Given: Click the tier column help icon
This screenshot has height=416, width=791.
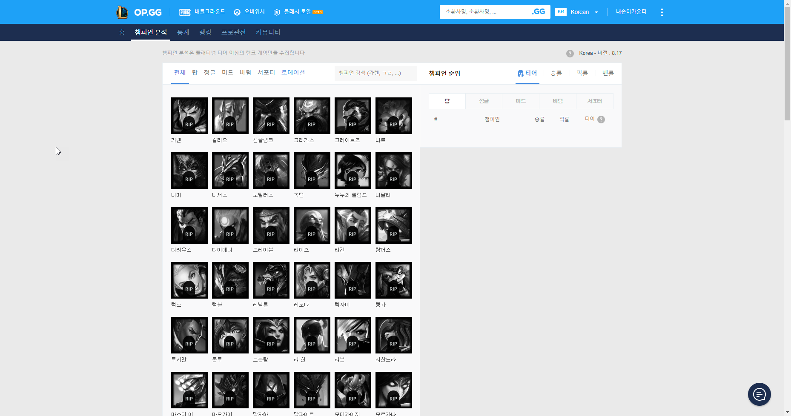Looking at the screenshot, I should coord(601,120).
